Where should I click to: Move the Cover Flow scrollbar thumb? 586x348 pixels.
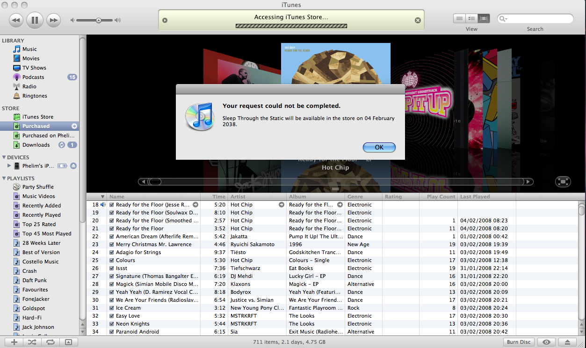pyautogui.click(x=154, y=182)
